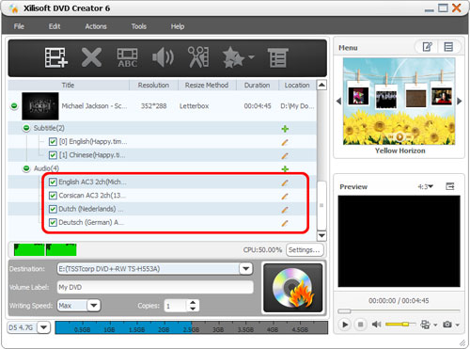Click the edit menu pencil icon in Menu panel
The image size is (470, 349).
(x=428, y=47)
